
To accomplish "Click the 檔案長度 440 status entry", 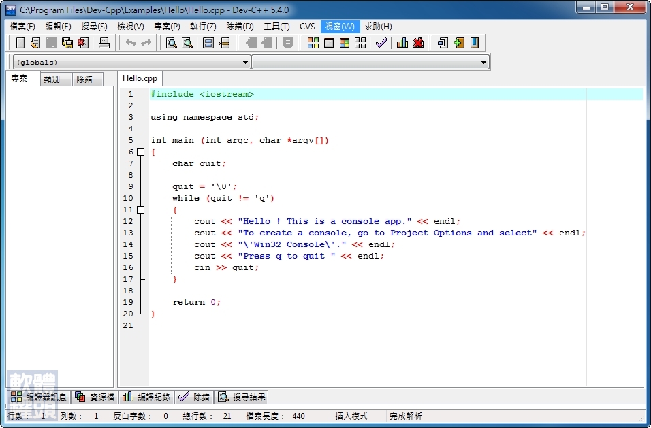I will [275, 416].
